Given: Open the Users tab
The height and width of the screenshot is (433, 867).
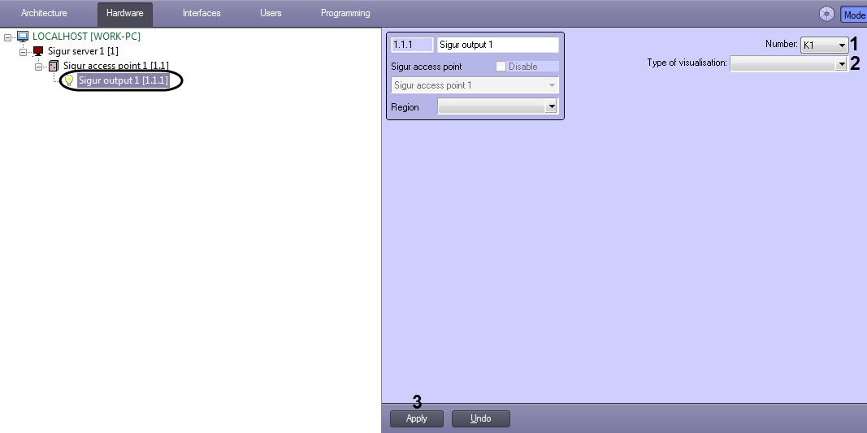Looking at the screenshot, I should [271, 13].
